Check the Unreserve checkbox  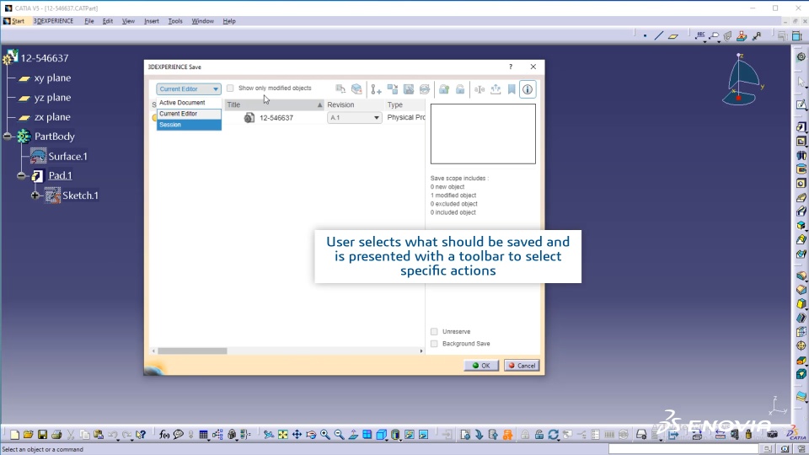(434, 332)
